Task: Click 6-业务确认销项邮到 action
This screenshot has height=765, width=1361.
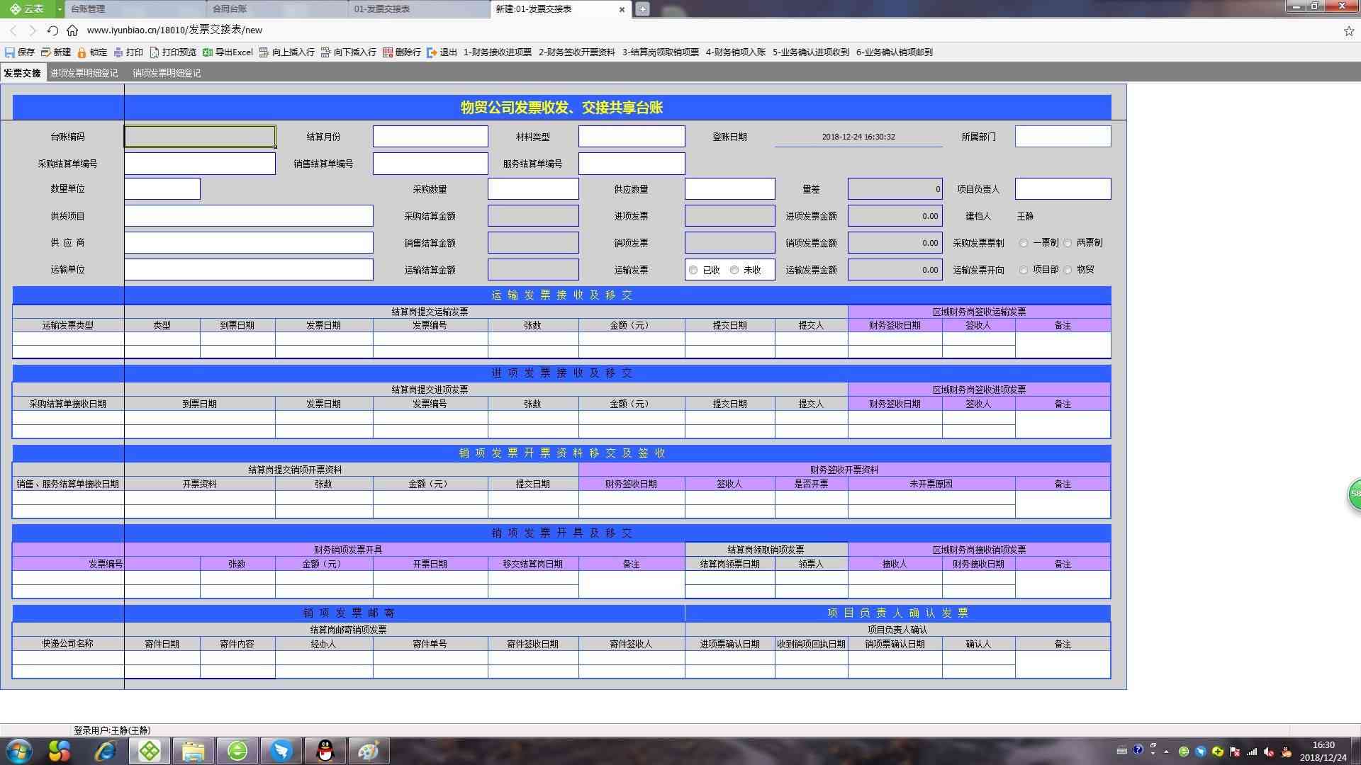Action: 894,52
